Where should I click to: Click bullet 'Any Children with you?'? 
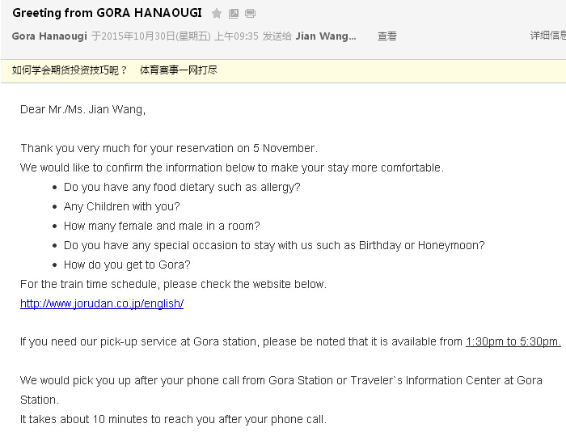click(122, 206)
